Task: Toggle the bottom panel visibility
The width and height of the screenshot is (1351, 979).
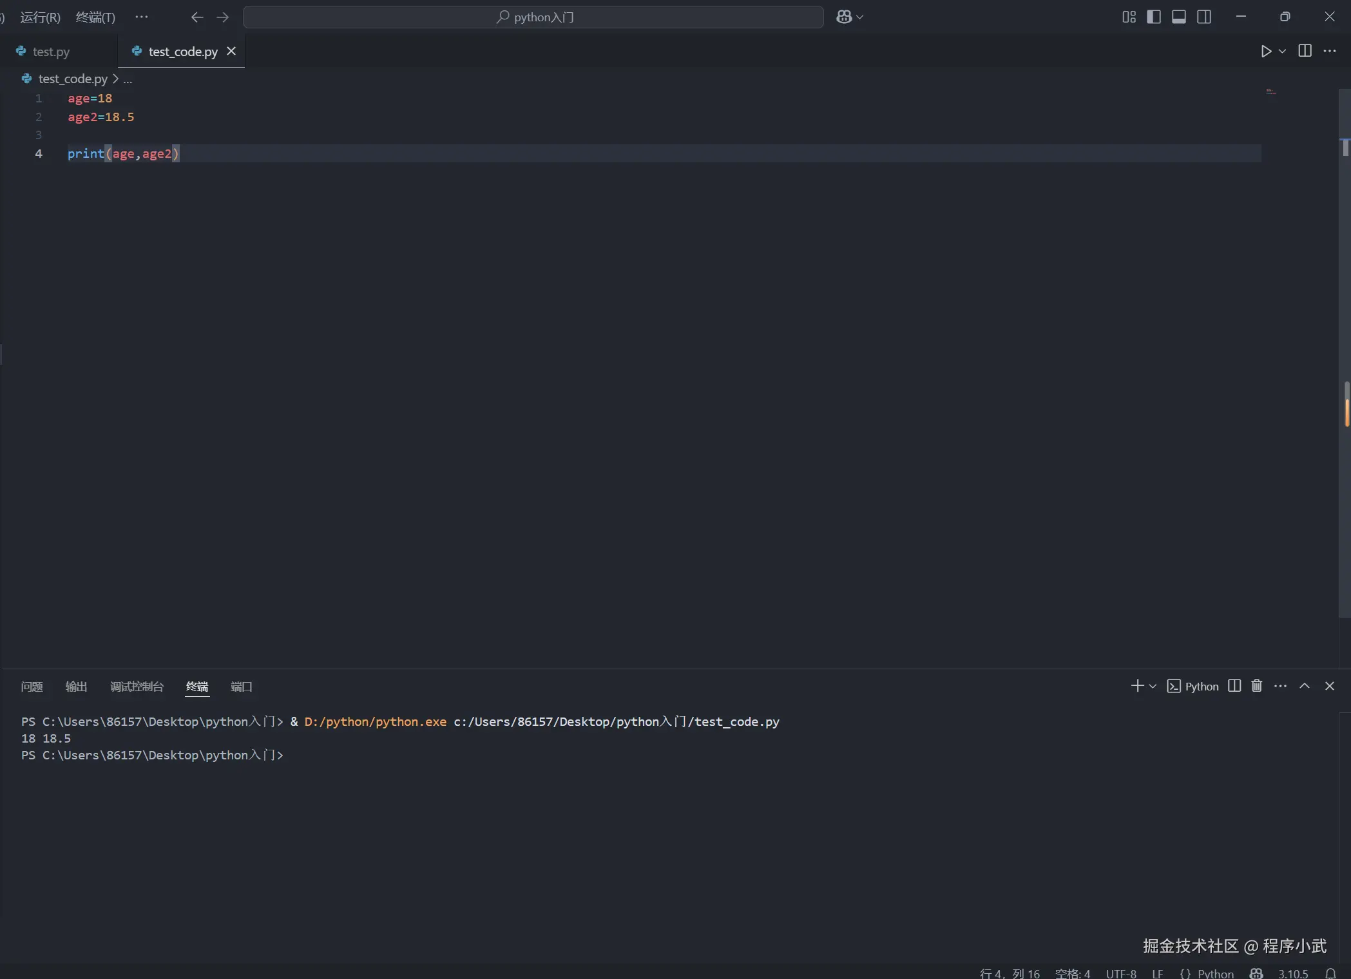Action: [x=1178, y=17]
